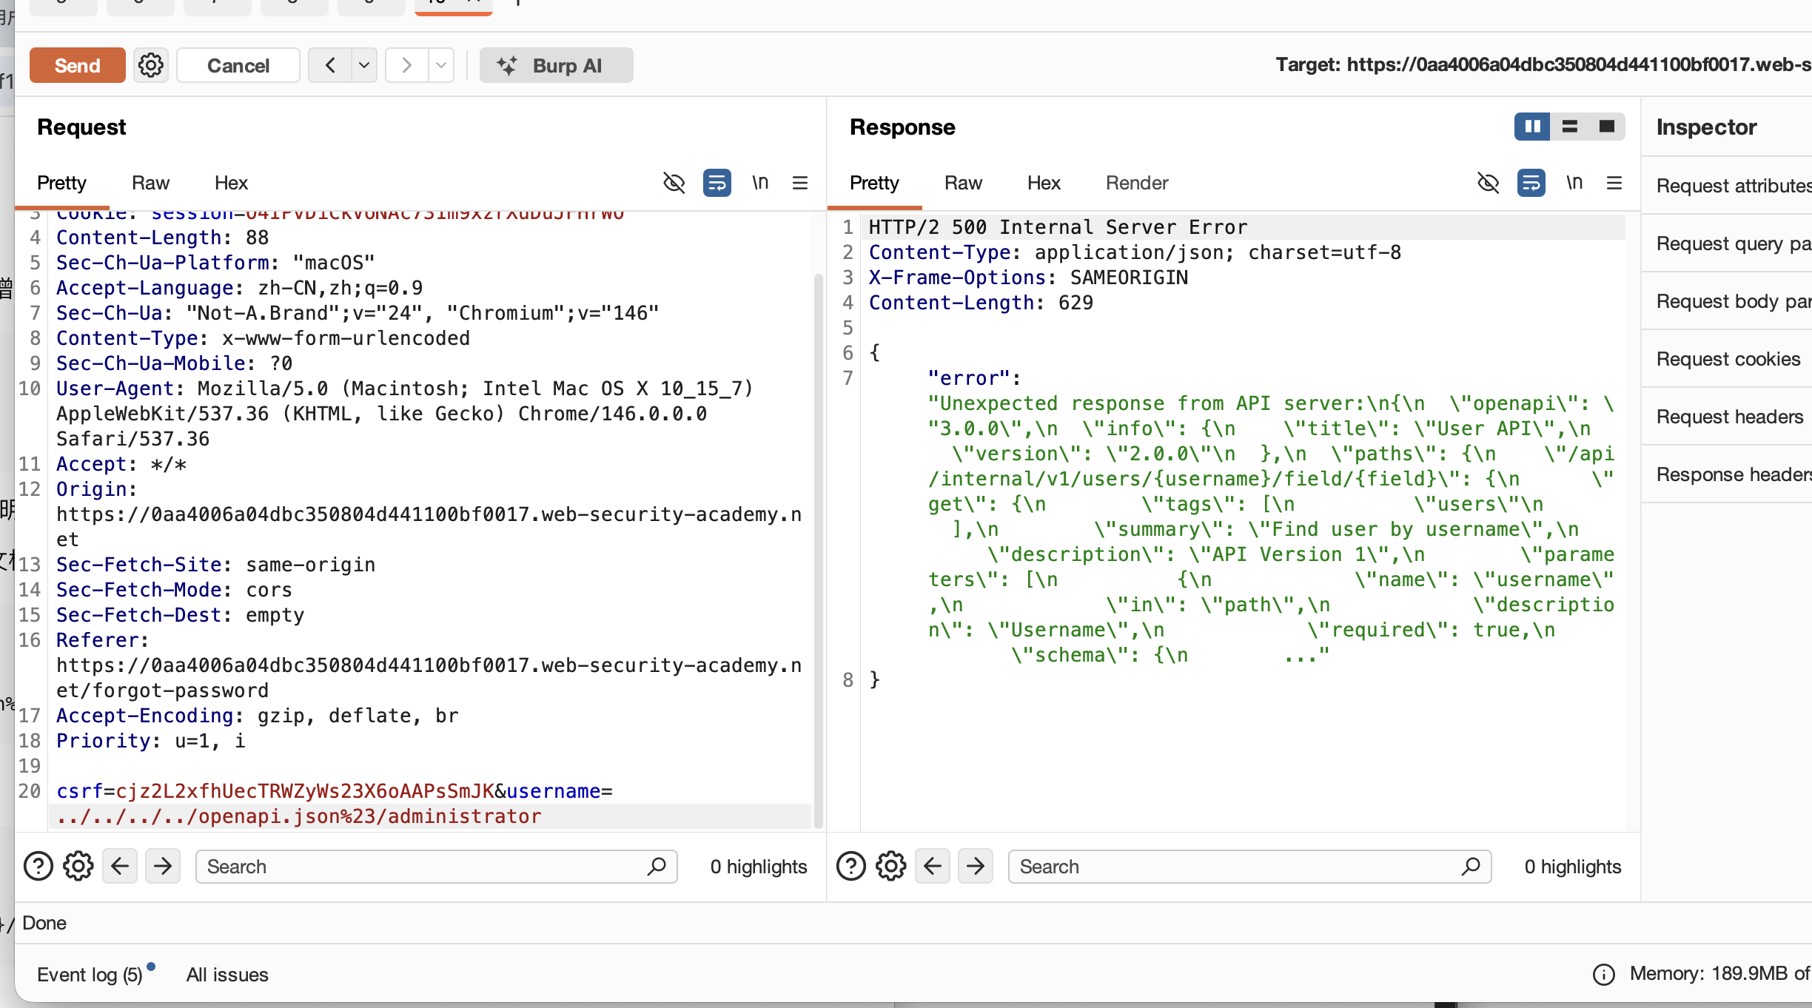The image size is (1812, 1008).
Task: Go to next Response search match arrow
Action: click(x=976, y=866)
